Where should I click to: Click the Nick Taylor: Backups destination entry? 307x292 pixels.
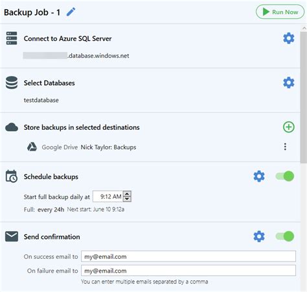click(x=108, y=147)
